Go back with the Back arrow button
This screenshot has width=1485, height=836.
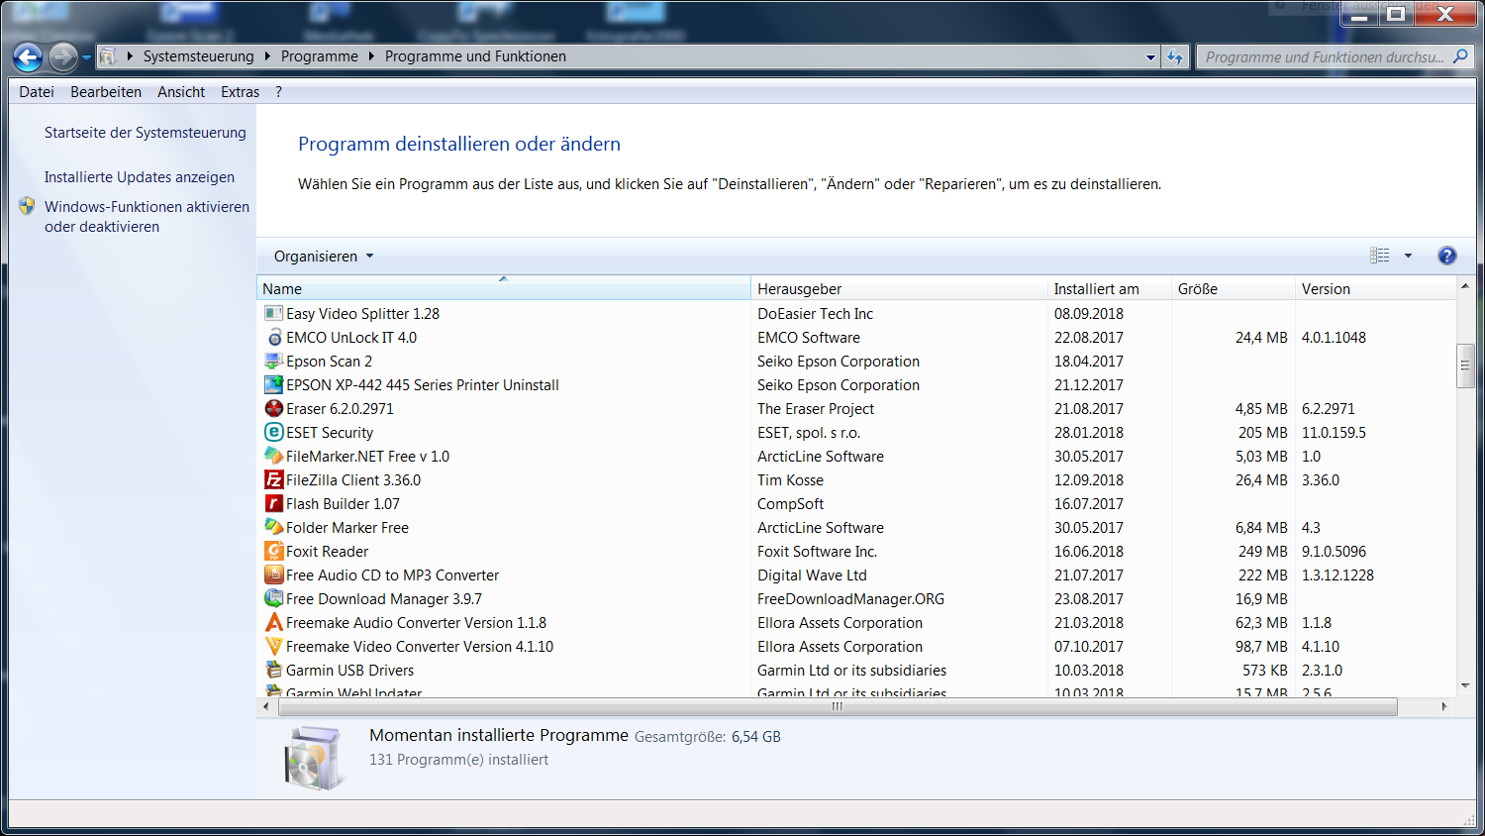pos(28,57)
